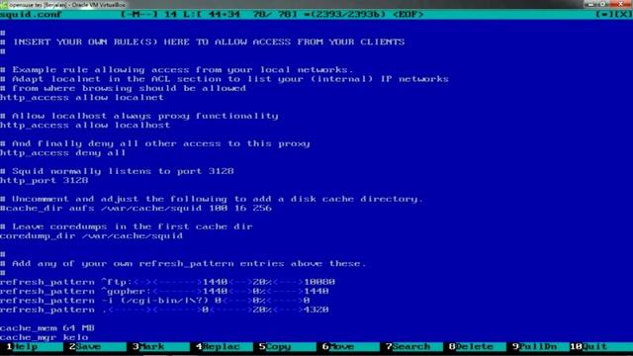
Task: Click the 5 Copy function key button
Action: click(x=288, y=346)
